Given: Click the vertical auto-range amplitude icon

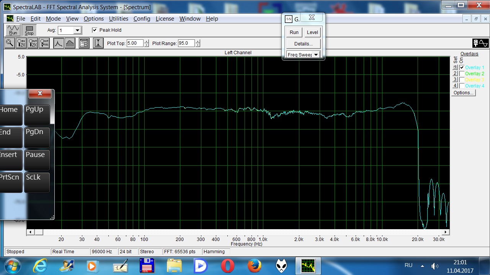Looking at the screenshot, I should coord(98,43).
